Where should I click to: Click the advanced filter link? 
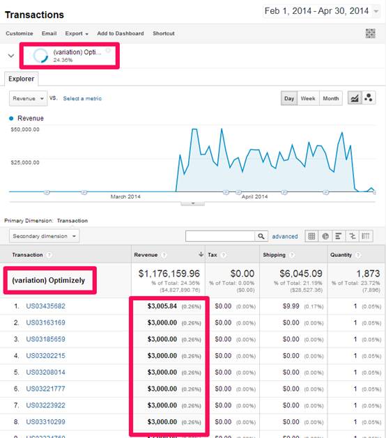pos(285,236)
